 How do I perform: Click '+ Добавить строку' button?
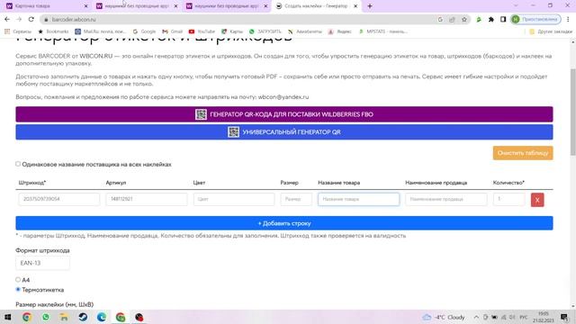(x=284, y=223)
